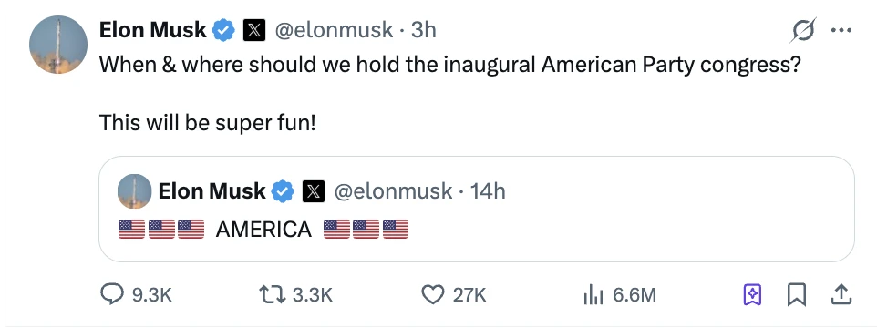
Task: Share post using upload arrow icon
Action: tap(841, 294)
